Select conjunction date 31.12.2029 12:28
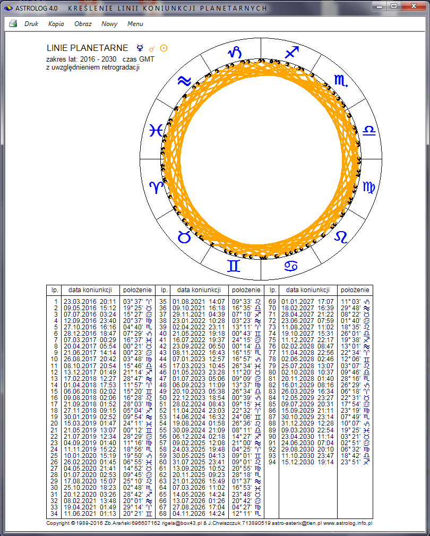 pyautogui.click(x=307, y=423)
